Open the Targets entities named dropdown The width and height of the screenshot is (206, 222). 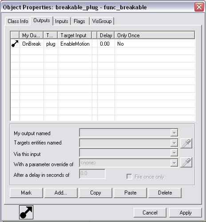pos(174,143)
